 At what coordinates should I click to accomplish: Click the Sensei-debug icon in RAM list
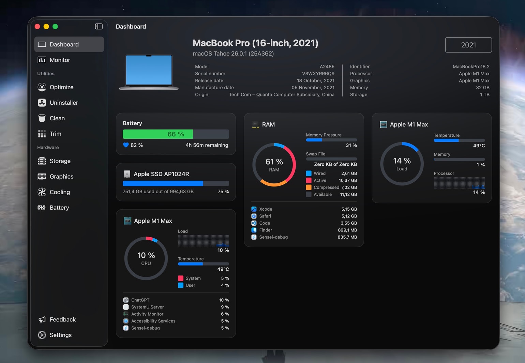[254, 237]
